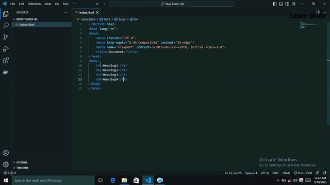Split the editor to the right
This screenshot has width=330, height=185.
point(318,12)
